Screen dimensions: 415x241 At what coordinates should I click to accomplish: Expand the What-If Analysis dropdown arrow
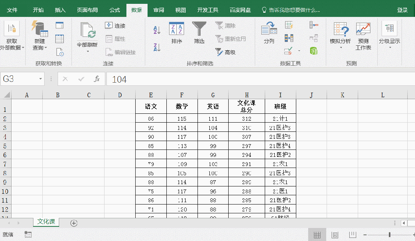(341, 48)
